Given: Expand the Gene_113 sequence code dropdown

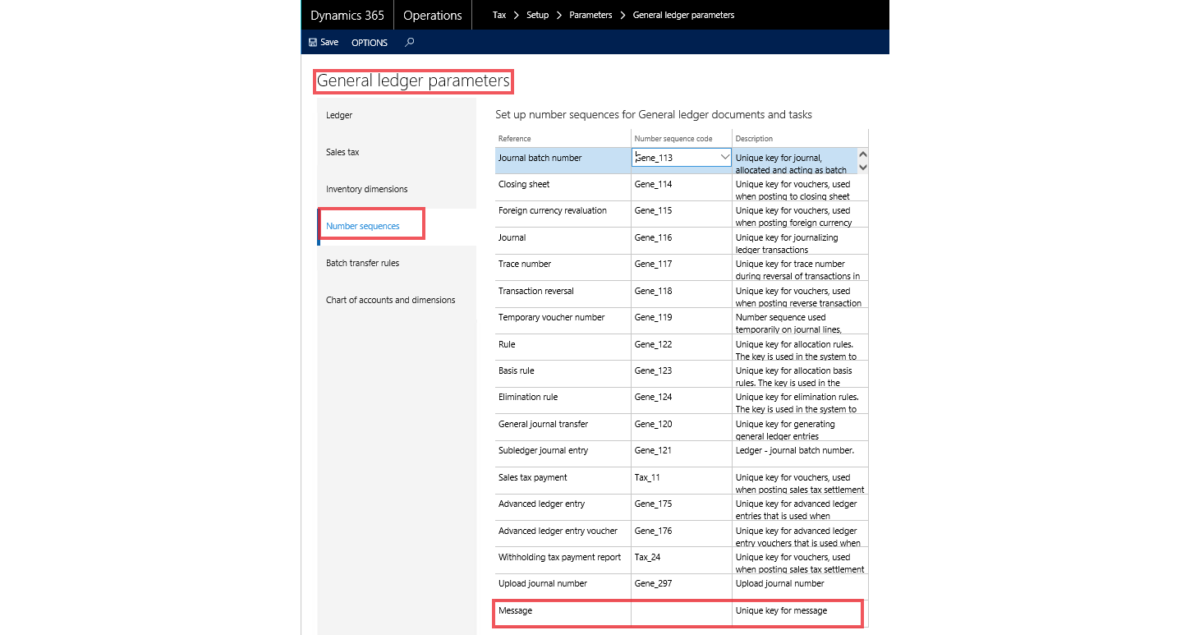Looking at the screenshot, I should coord(724,157).
